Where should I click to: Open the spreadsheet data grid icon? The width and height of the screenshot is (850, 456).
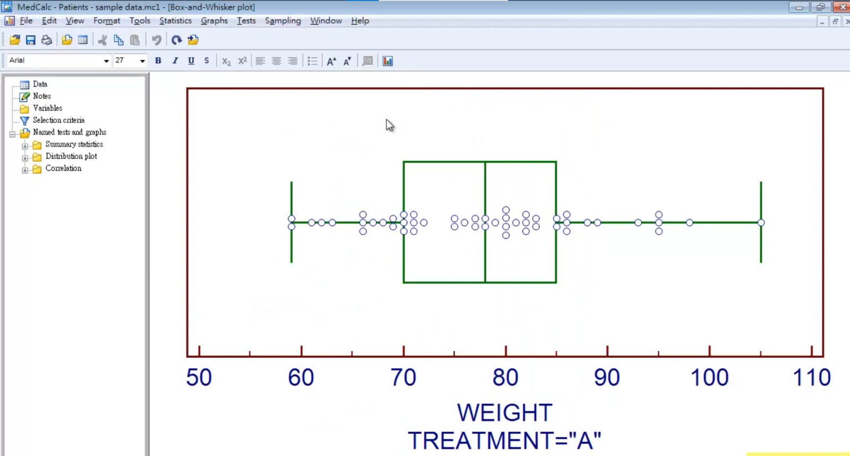coord(82,40)
